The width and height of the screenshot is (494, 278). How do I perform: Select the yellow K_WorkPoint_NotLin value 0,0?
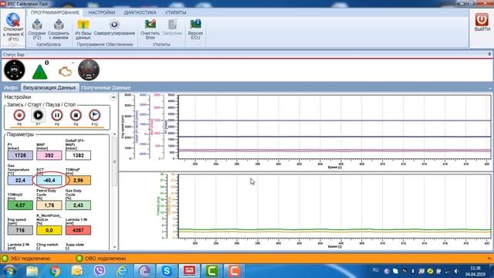pos(49,230)
